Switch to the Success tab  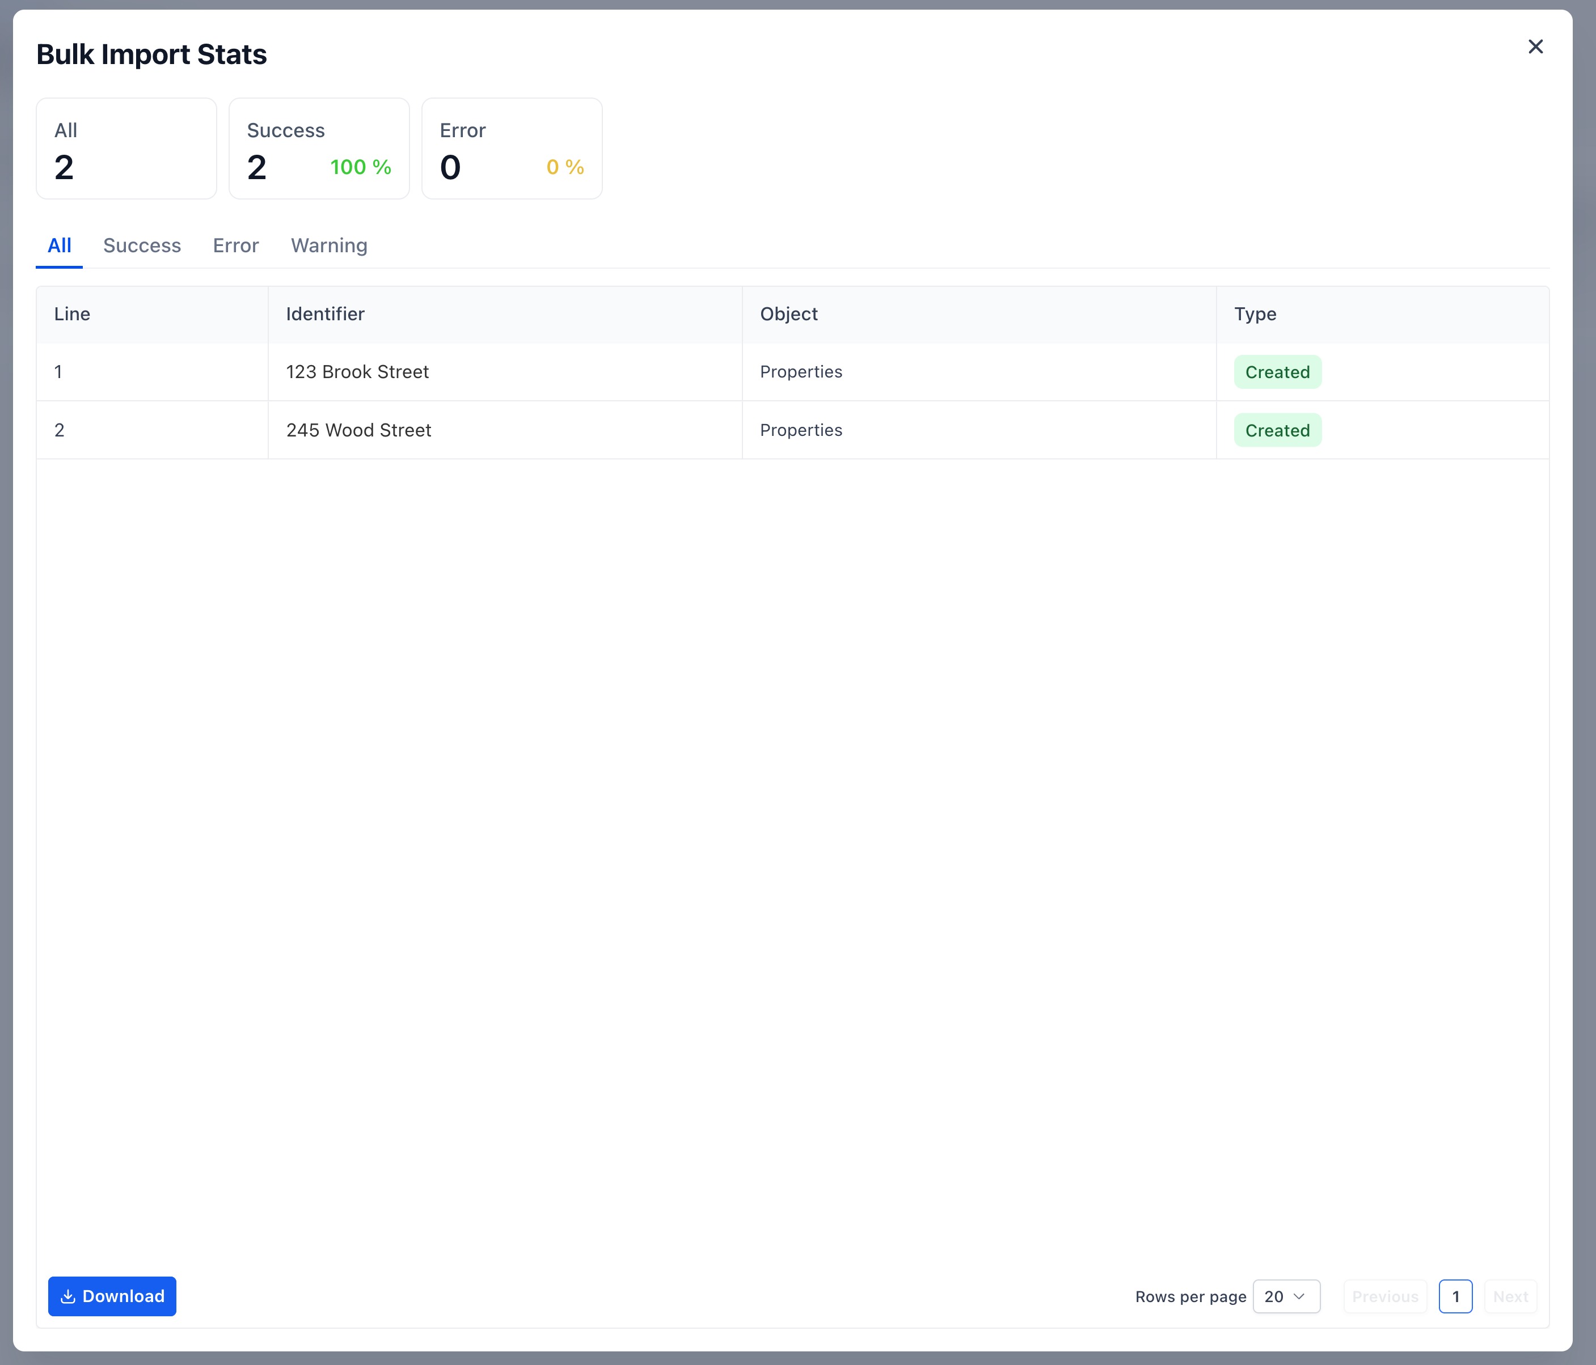click(142, 245)
